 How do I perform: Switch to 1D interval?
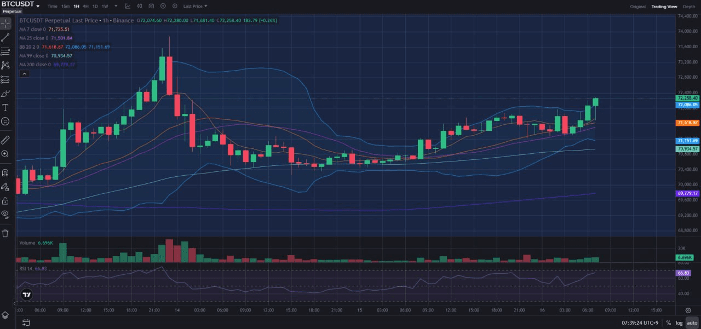click(95, 6)
